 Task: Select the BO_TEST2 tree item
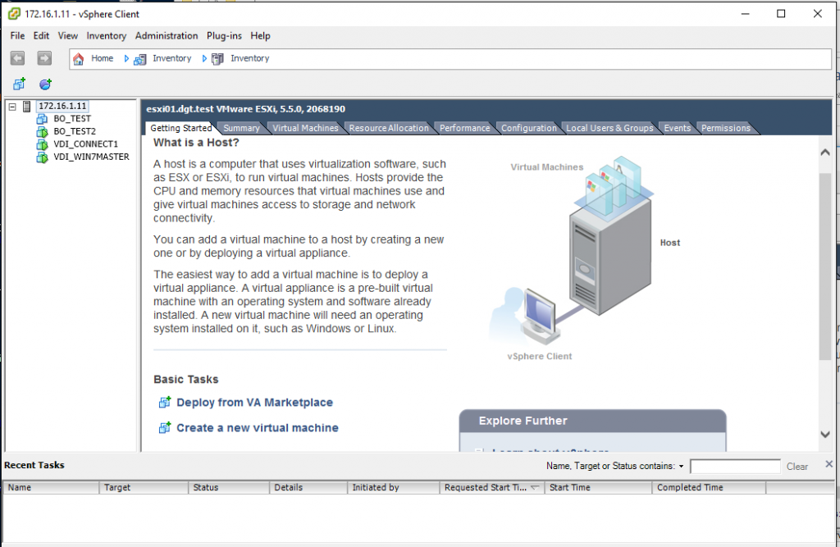[x=75, y=131]
